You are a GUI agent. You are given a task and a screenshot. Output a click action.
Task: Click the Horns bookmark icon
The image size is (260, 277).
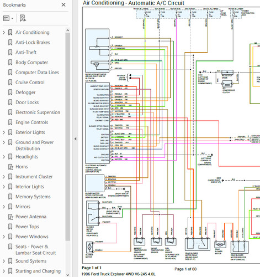(x=10, y=167)
